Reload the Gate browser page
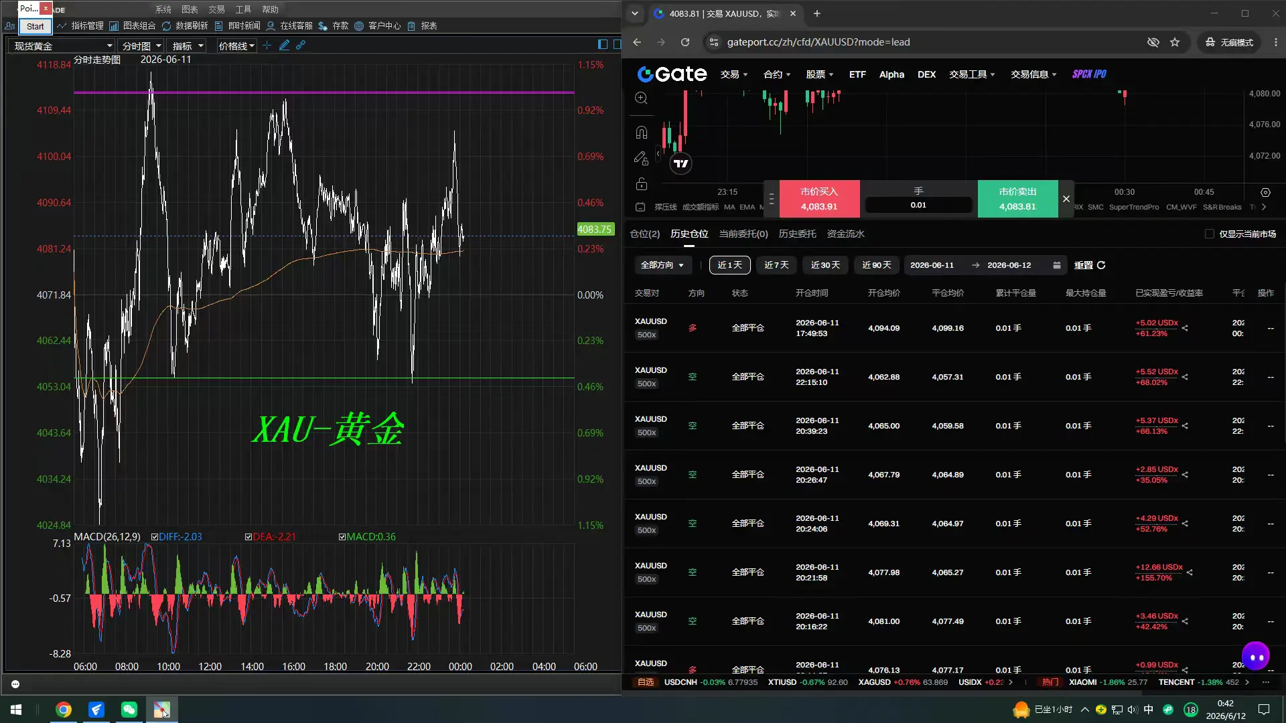This screenshot has width=1286, height=723. point(685,42)
